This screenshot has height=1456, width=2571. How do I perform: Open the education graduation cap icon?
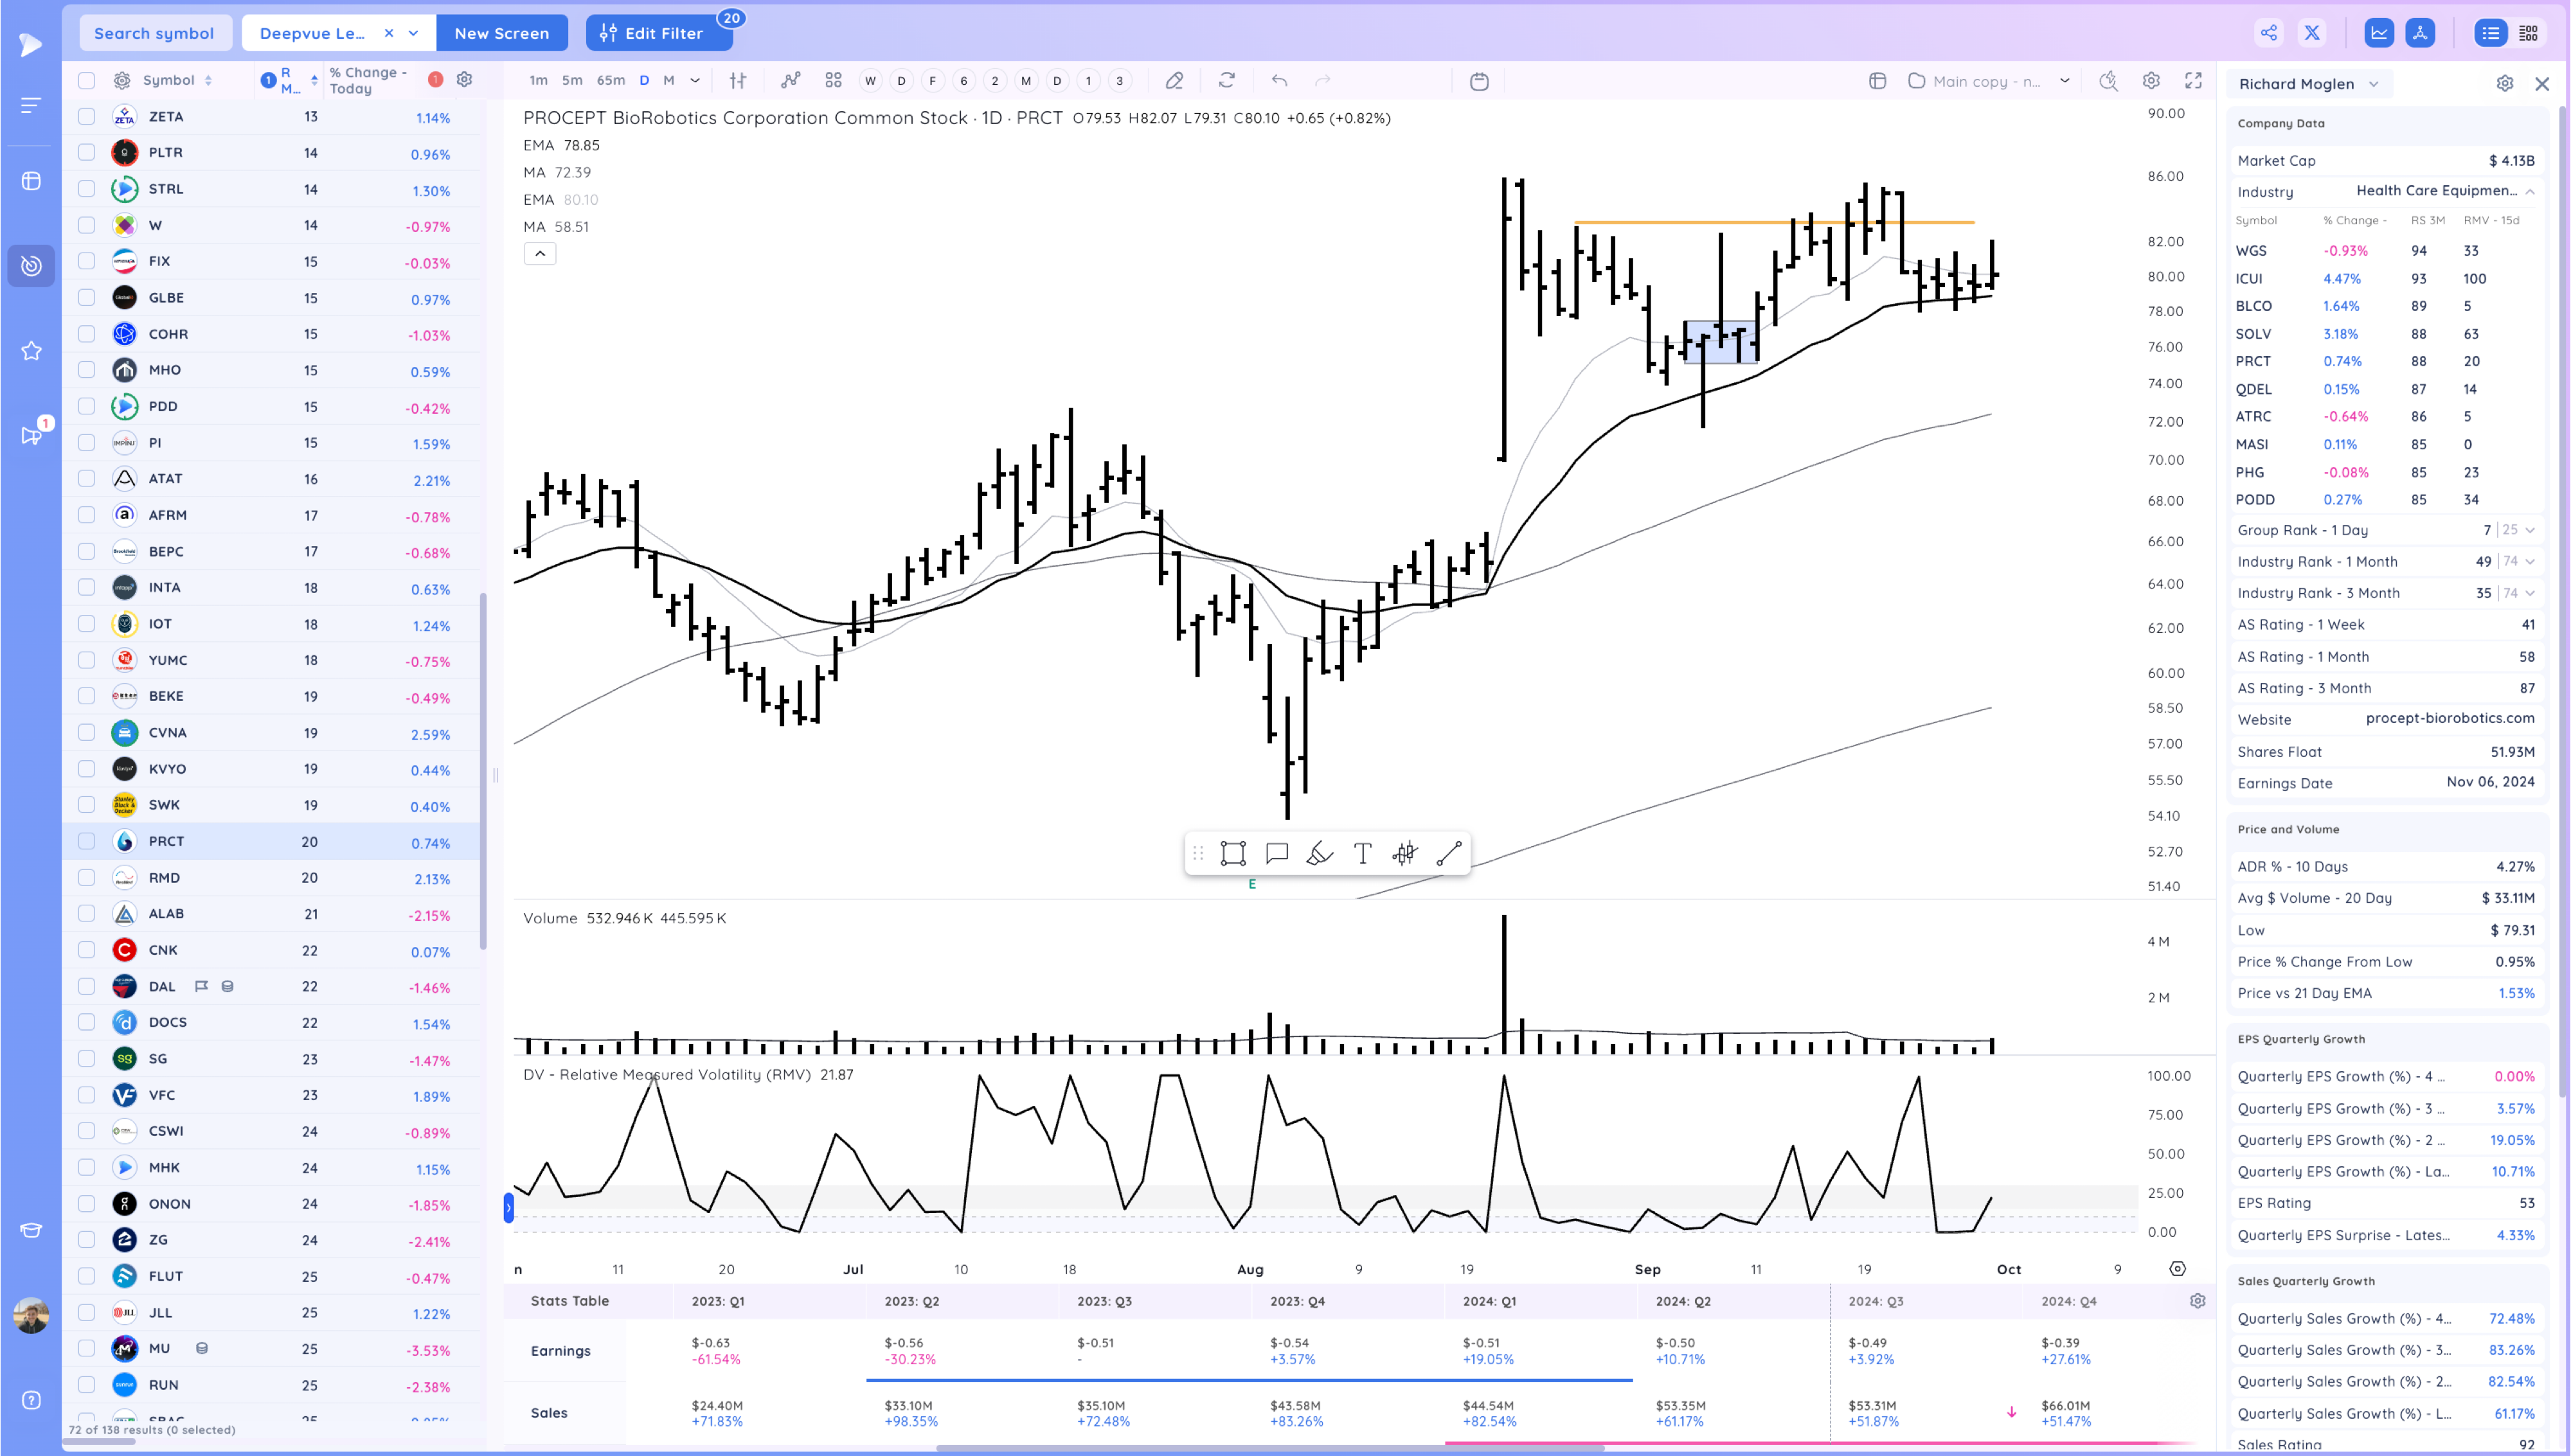coord(31,1230)
